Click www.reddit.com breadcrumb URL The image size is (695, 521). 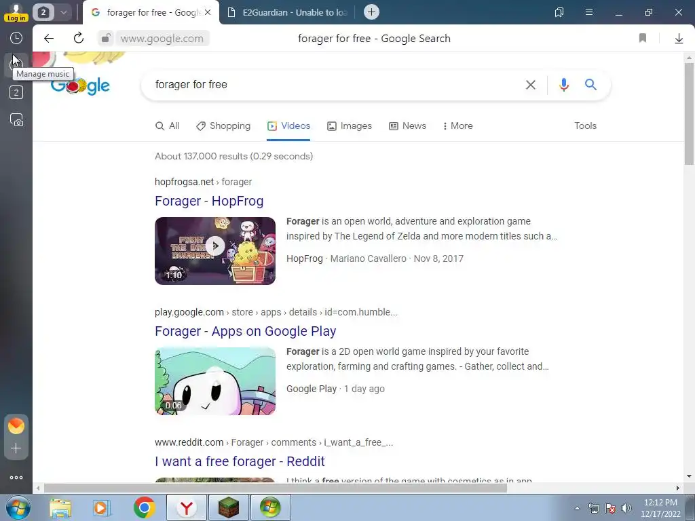click(x=274, y=442)
